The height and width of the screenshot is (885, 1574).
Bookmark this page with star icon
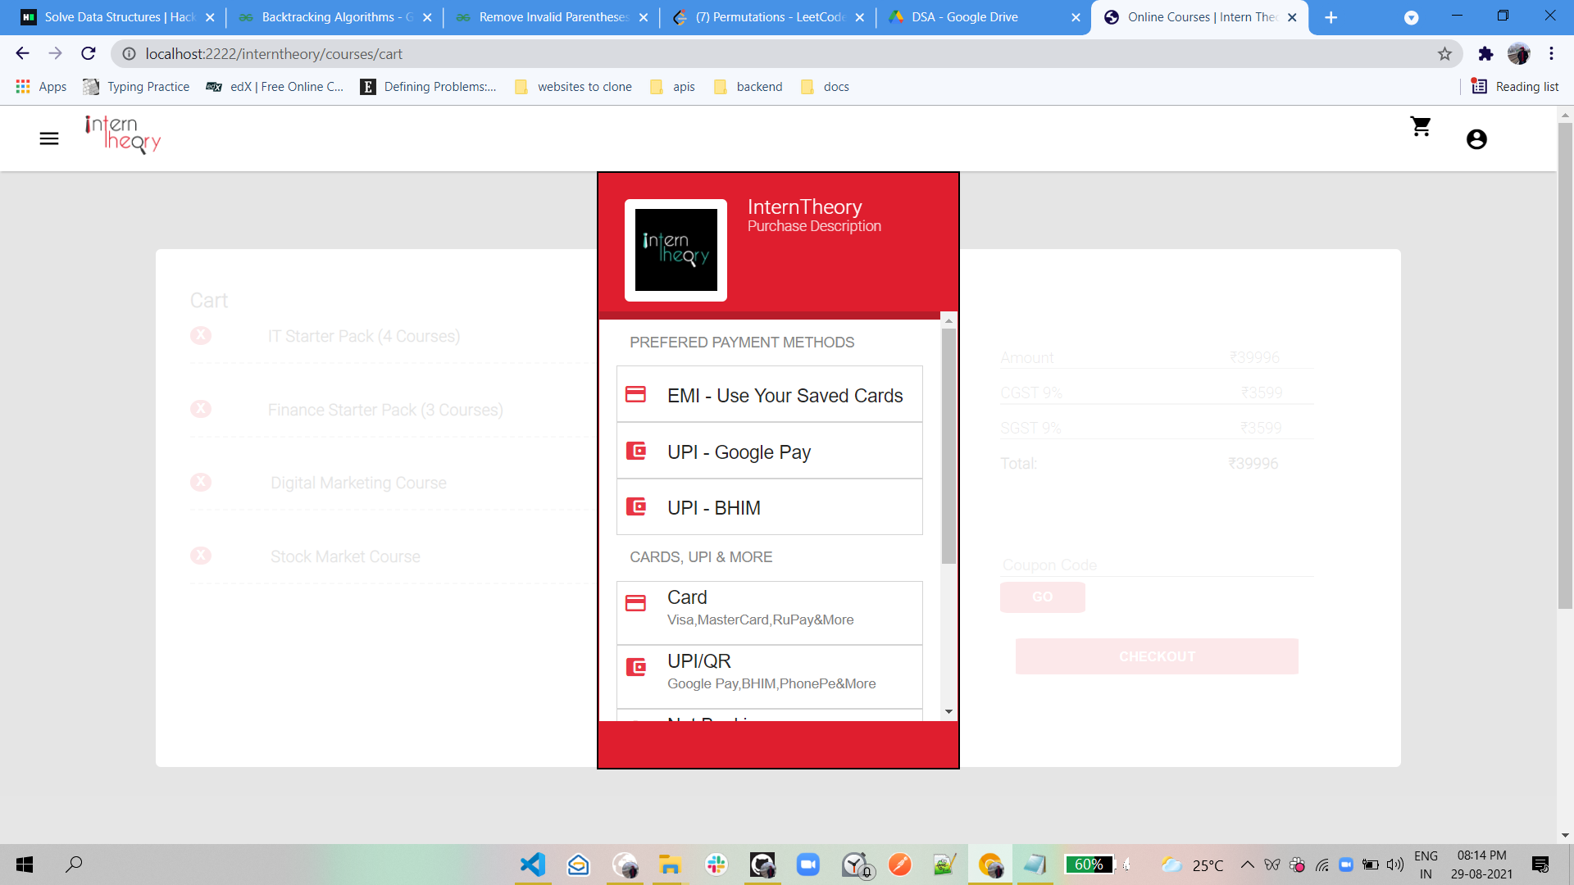pyautogui.click(x=1444, y=54)
